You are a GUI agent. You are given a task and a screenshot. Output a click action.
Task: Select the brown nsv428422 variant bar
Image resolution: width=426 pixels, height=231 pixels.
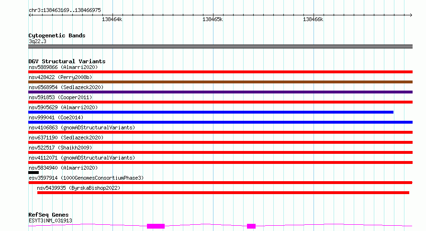[x=220, y=82]
